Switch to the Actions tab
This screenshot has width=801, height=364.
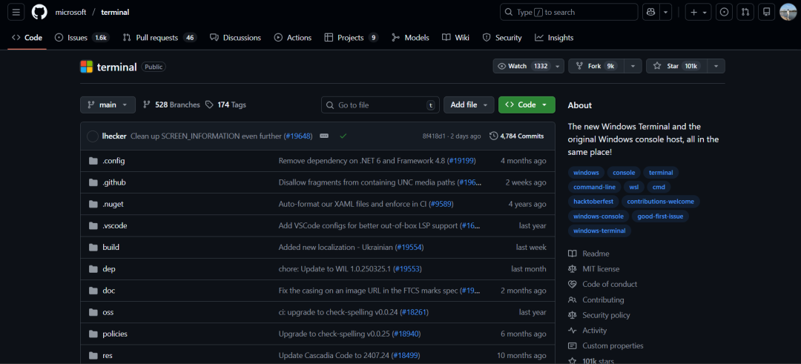[x=293, y=38]
